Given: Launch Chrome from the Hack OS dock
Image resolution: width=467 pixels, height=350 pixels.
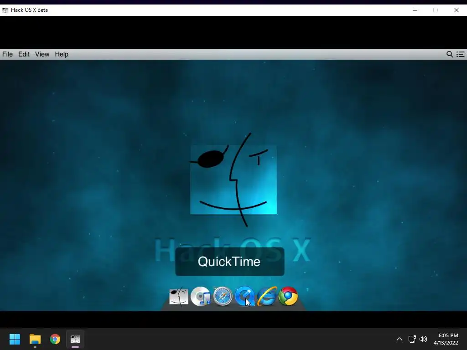Looking at the screenshot, I should pos(288,296).
